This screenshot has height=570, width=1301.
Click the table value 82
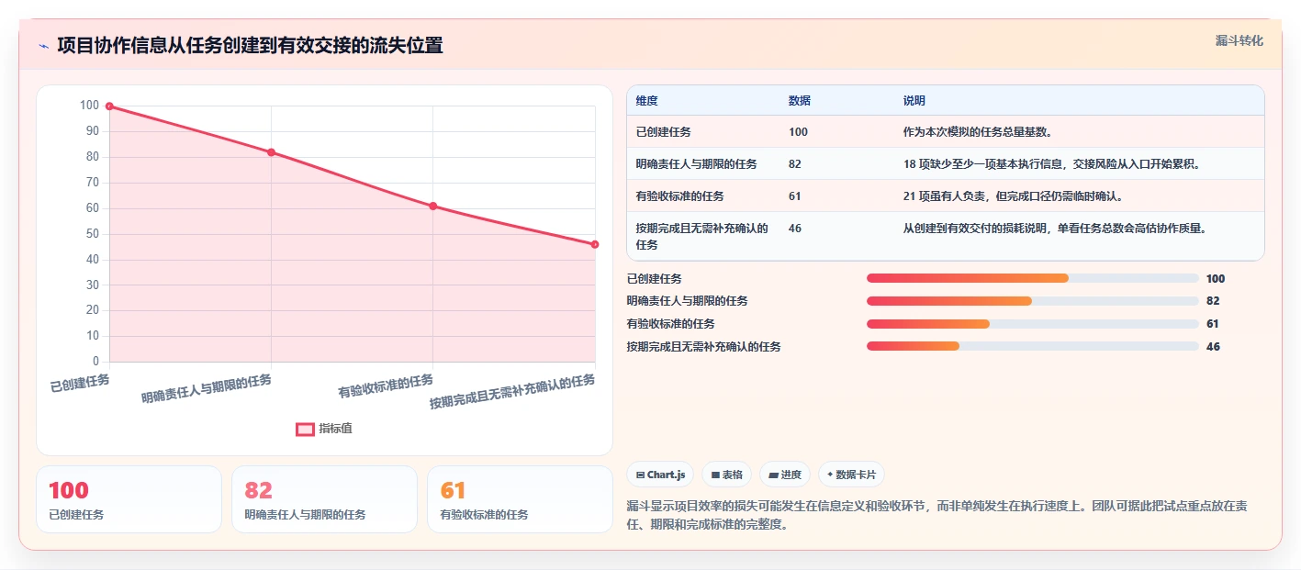click(794, 164)
